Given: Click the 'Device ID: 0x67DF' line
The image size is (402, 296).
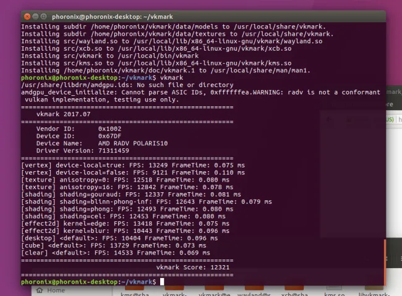Looking at the screenshot, I should (79, 136).
